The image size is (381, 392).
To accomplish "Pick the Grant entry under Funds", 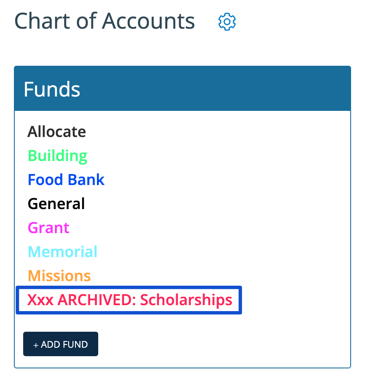I will coord(48,228).
